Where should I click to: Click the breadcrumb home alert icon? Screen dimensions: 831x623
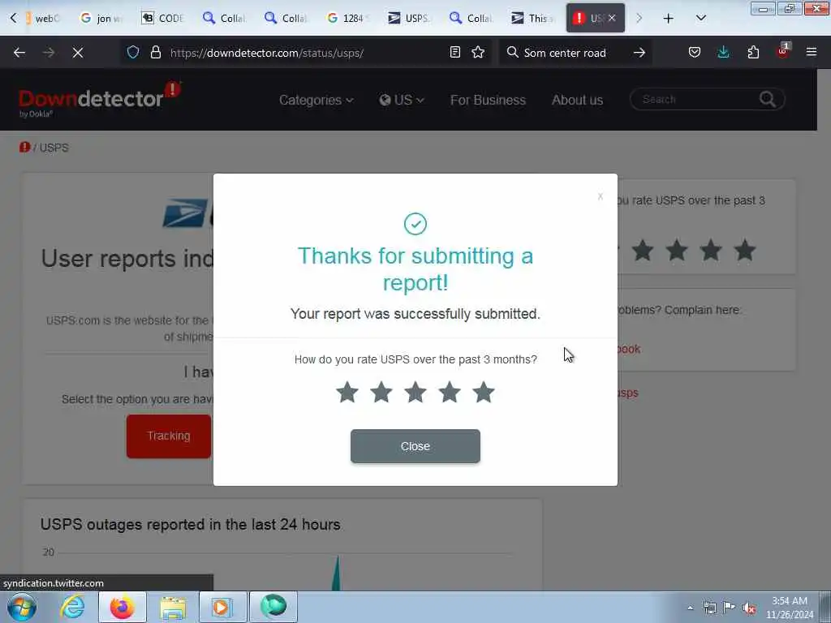click(24, 148)
